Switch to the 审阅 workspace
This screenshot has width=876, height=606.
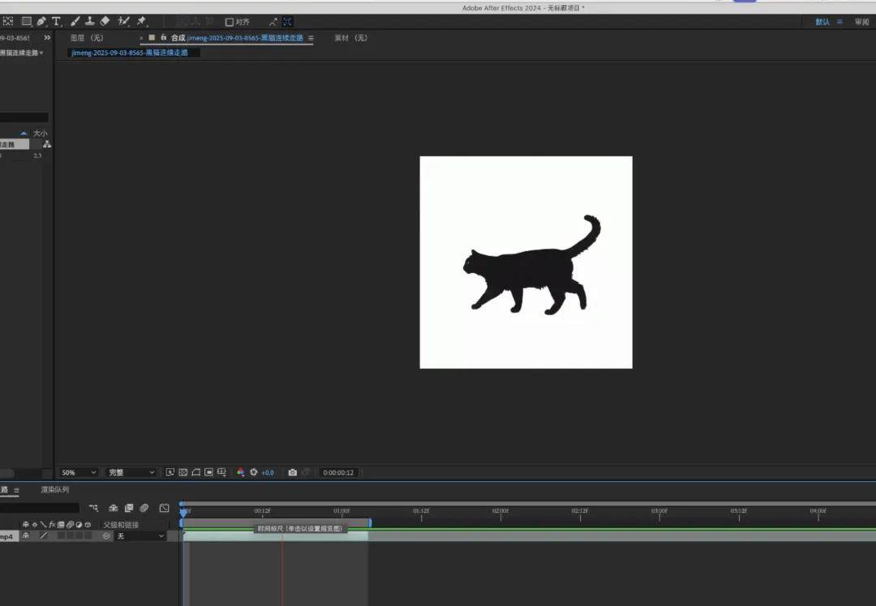(x=861, y=22)
